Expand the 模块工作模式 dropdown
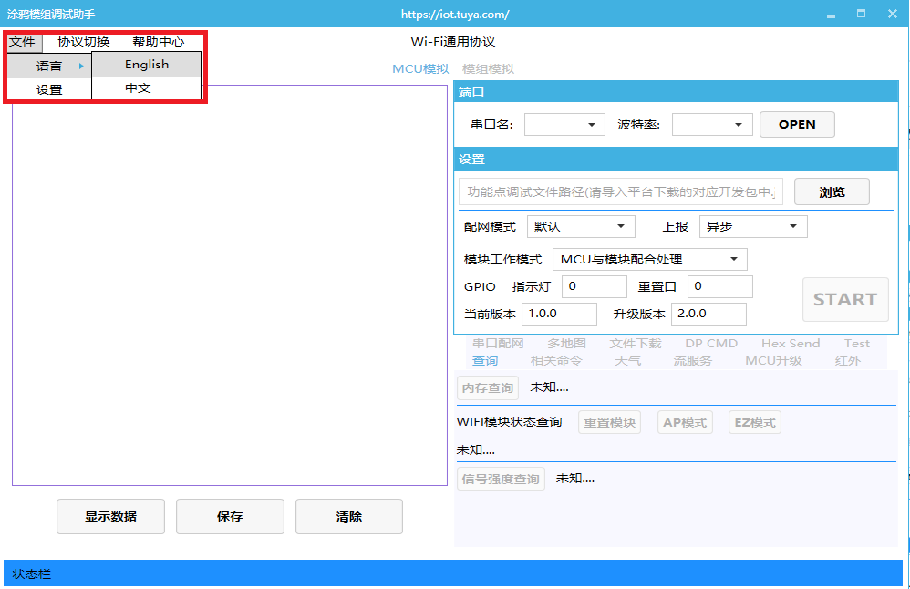The image size is (910, 589). [x=650, y=259]
